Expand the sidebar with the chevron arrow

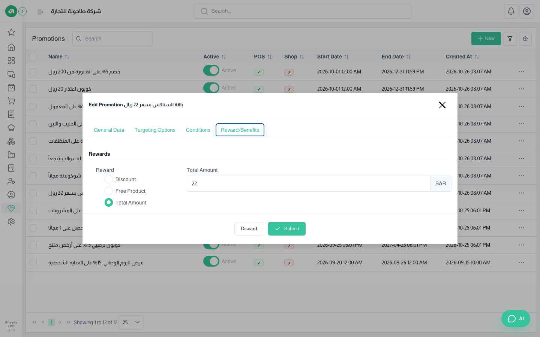pyautogui.click(x=23, y=11)
